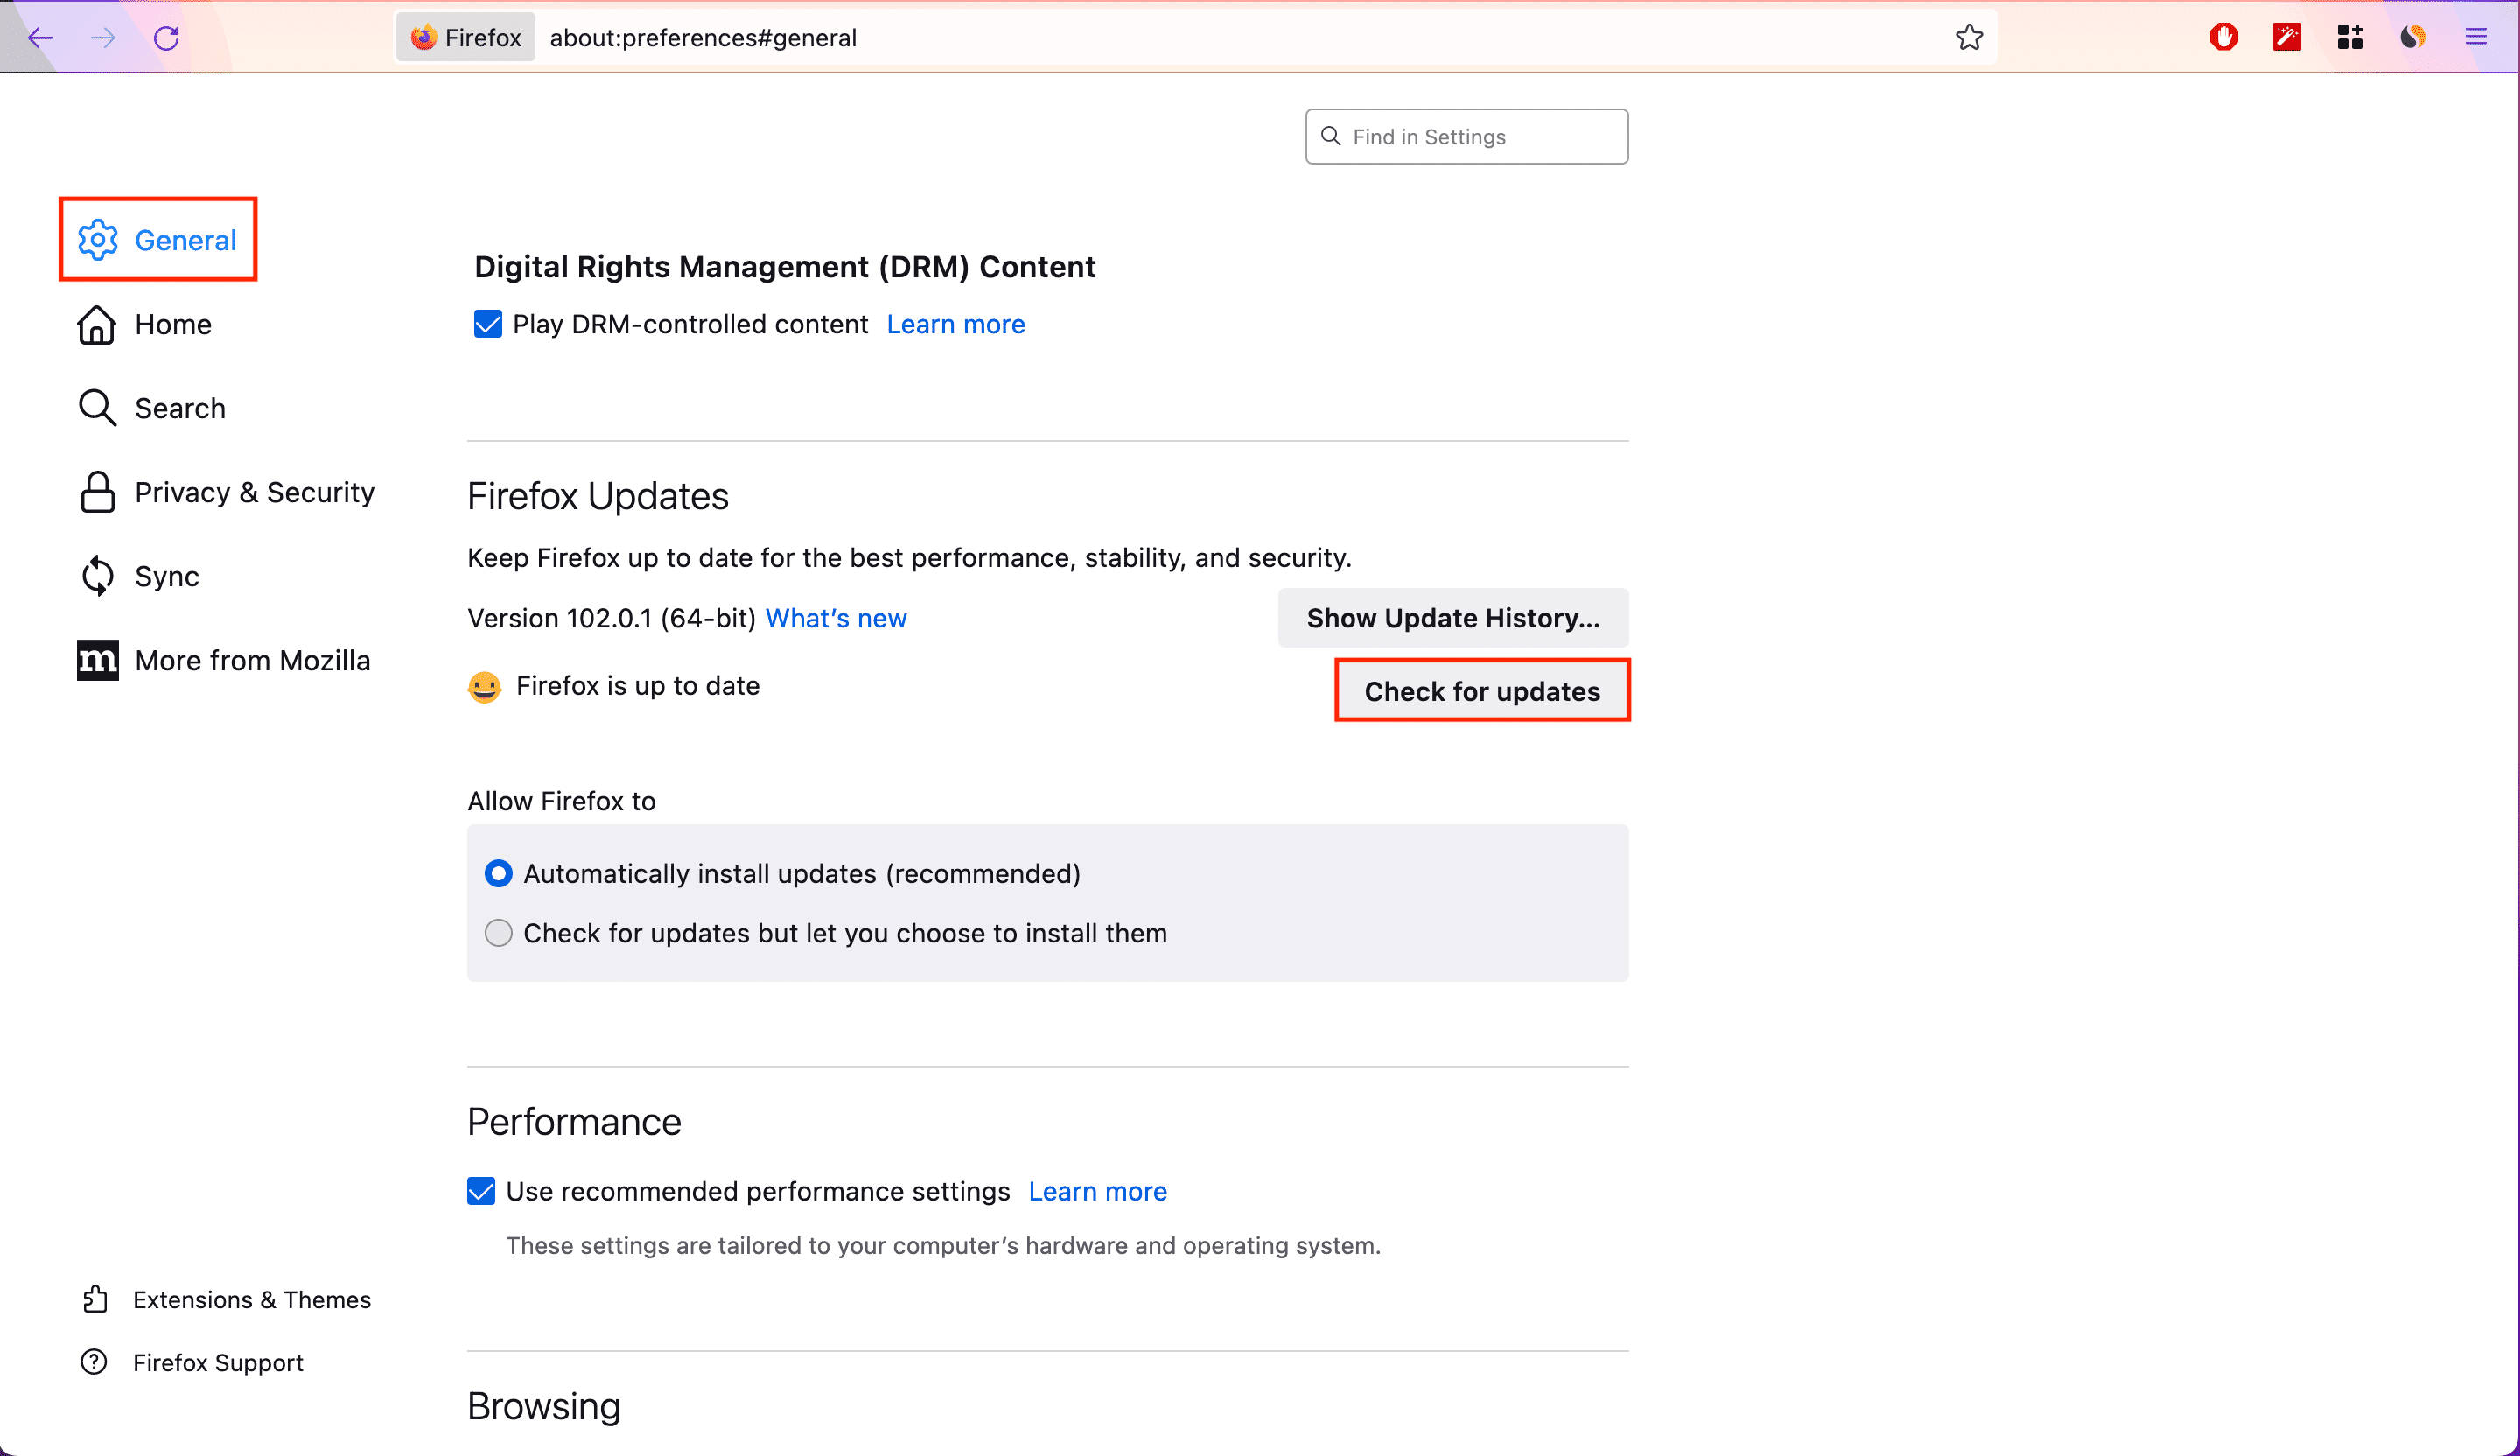Open Show Update History dialog

(1453, 618)
